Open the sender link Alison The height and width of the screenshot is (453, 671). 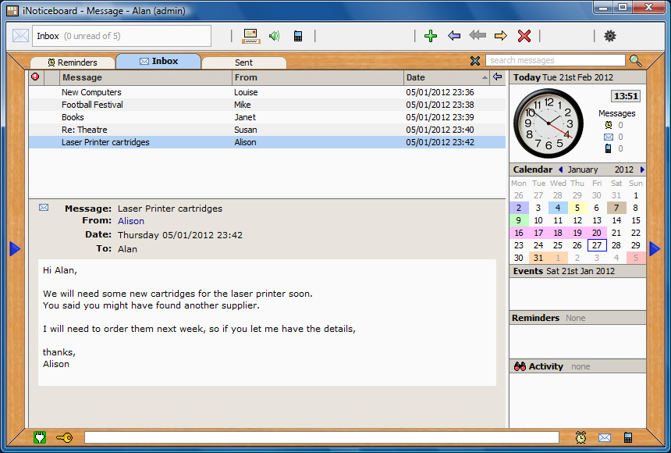130,221
